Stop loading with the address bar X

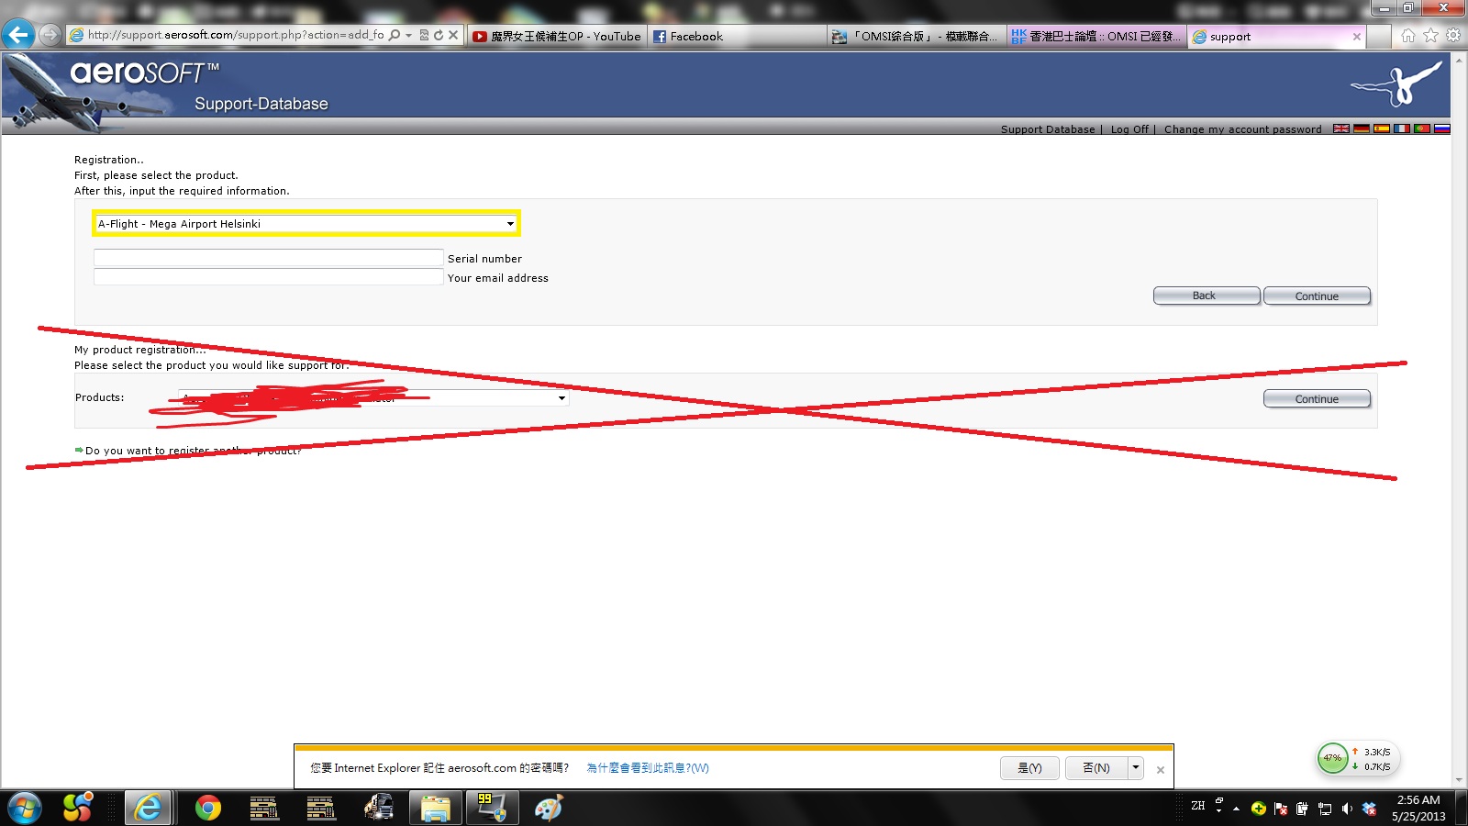(453, 35)
